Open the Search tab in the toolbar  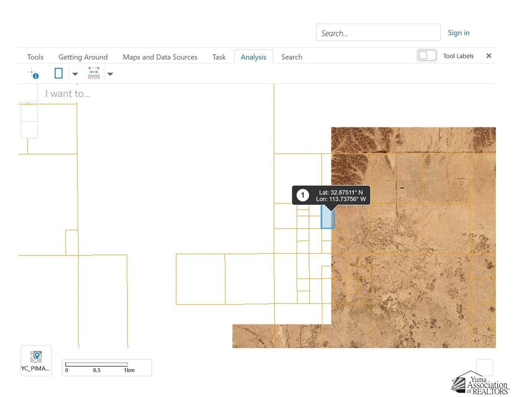tap(291, 57)
